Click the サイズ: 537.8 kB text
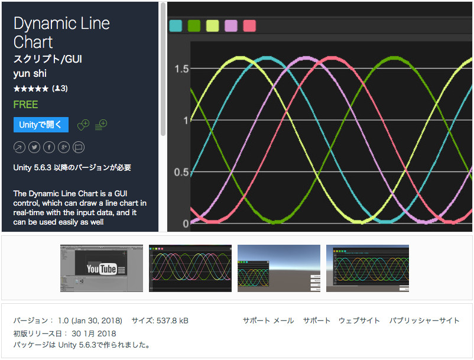 [160, 320]
